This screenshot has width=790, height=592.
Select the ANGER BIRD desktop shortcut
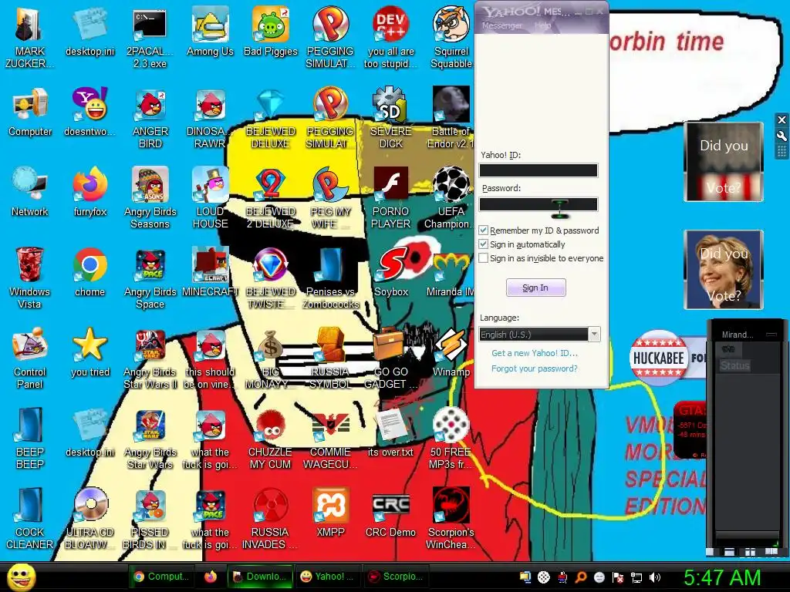coord(150,117)
